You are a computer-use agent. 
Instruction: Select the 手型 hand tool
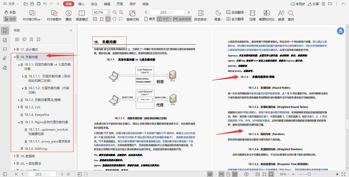tap(10, 12)
